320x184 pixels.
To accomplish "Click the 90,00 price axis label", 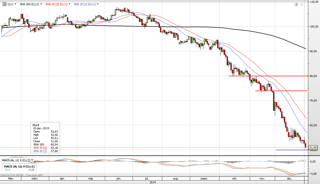I will pos(314,51).
